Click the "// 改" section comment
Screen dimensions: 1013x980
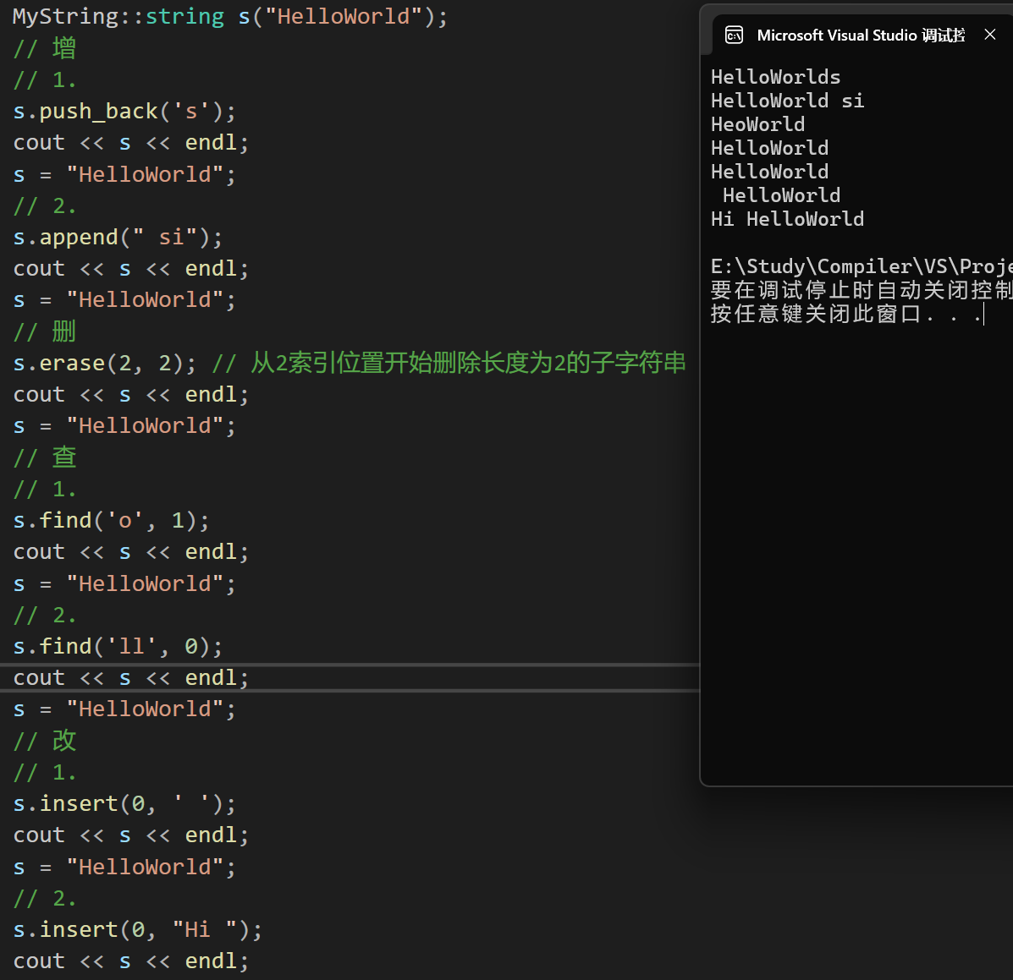(45, 741)
